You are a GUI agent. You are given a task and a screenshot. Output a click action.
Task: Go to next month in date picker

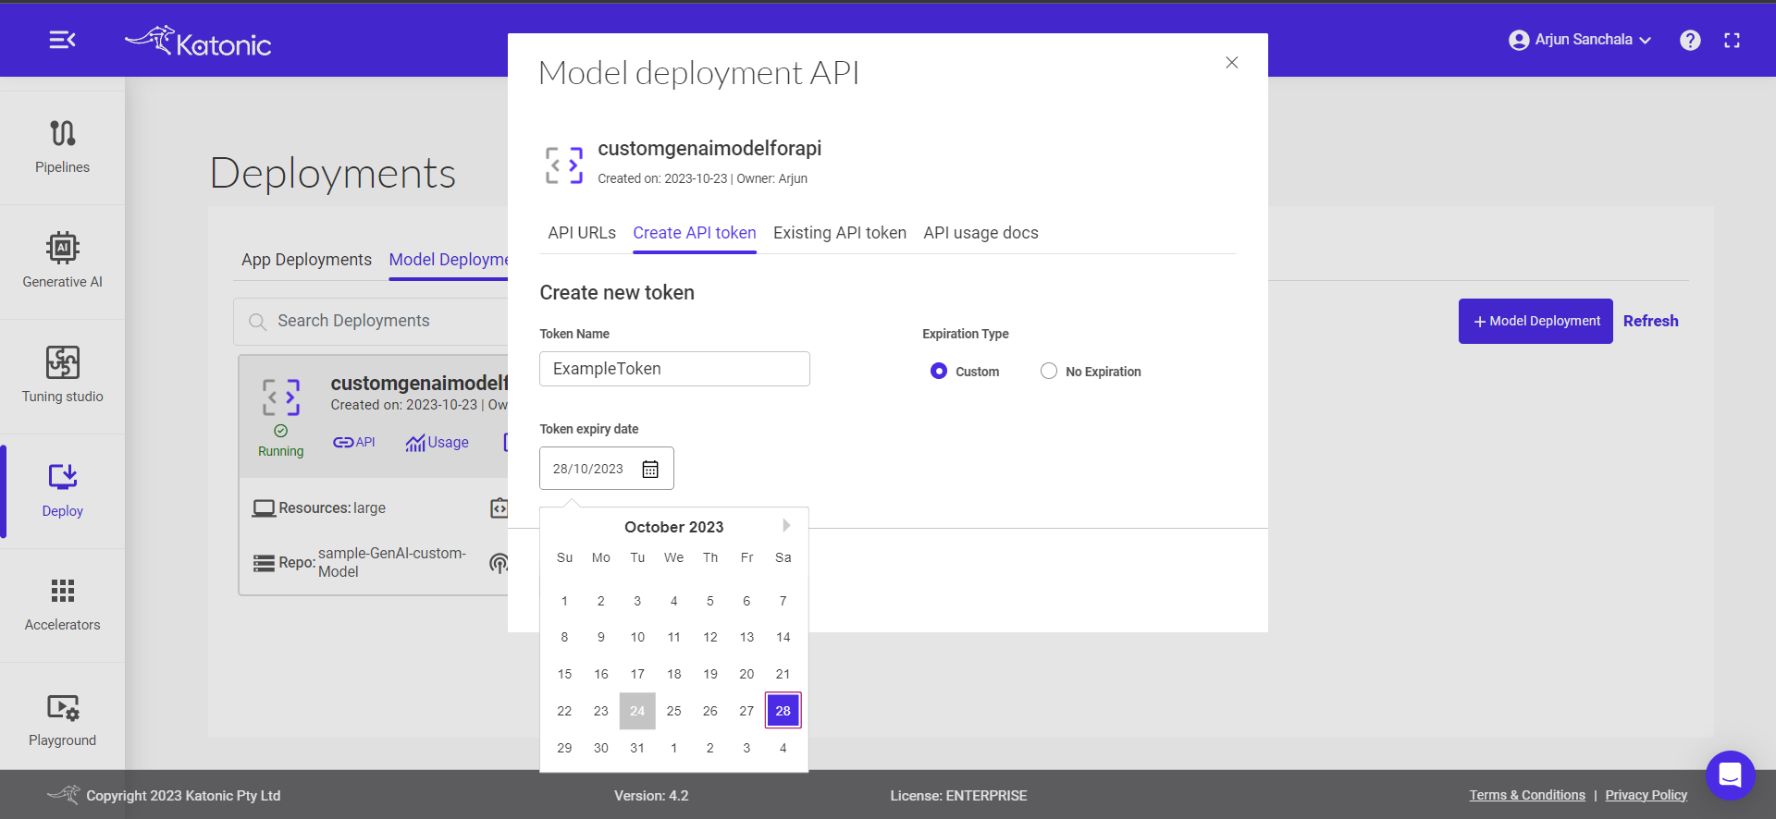click(786, 525)
